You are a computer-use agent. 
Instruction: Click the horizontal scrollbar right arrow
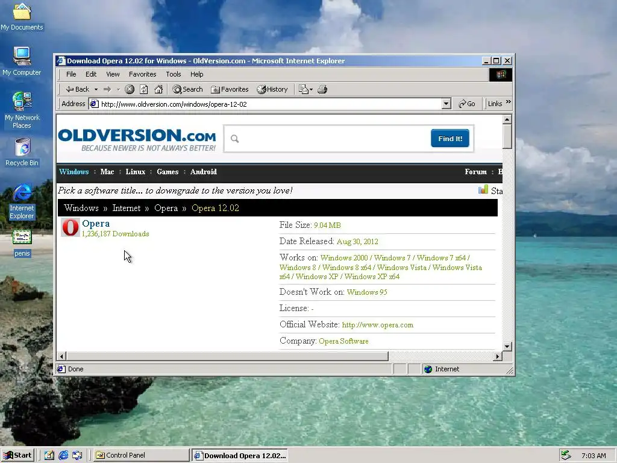(498, 356)
